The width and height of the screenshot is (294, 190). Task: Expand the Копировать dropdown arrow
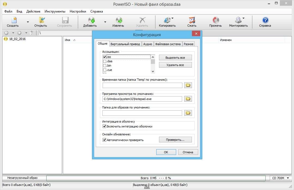[173, 18]
